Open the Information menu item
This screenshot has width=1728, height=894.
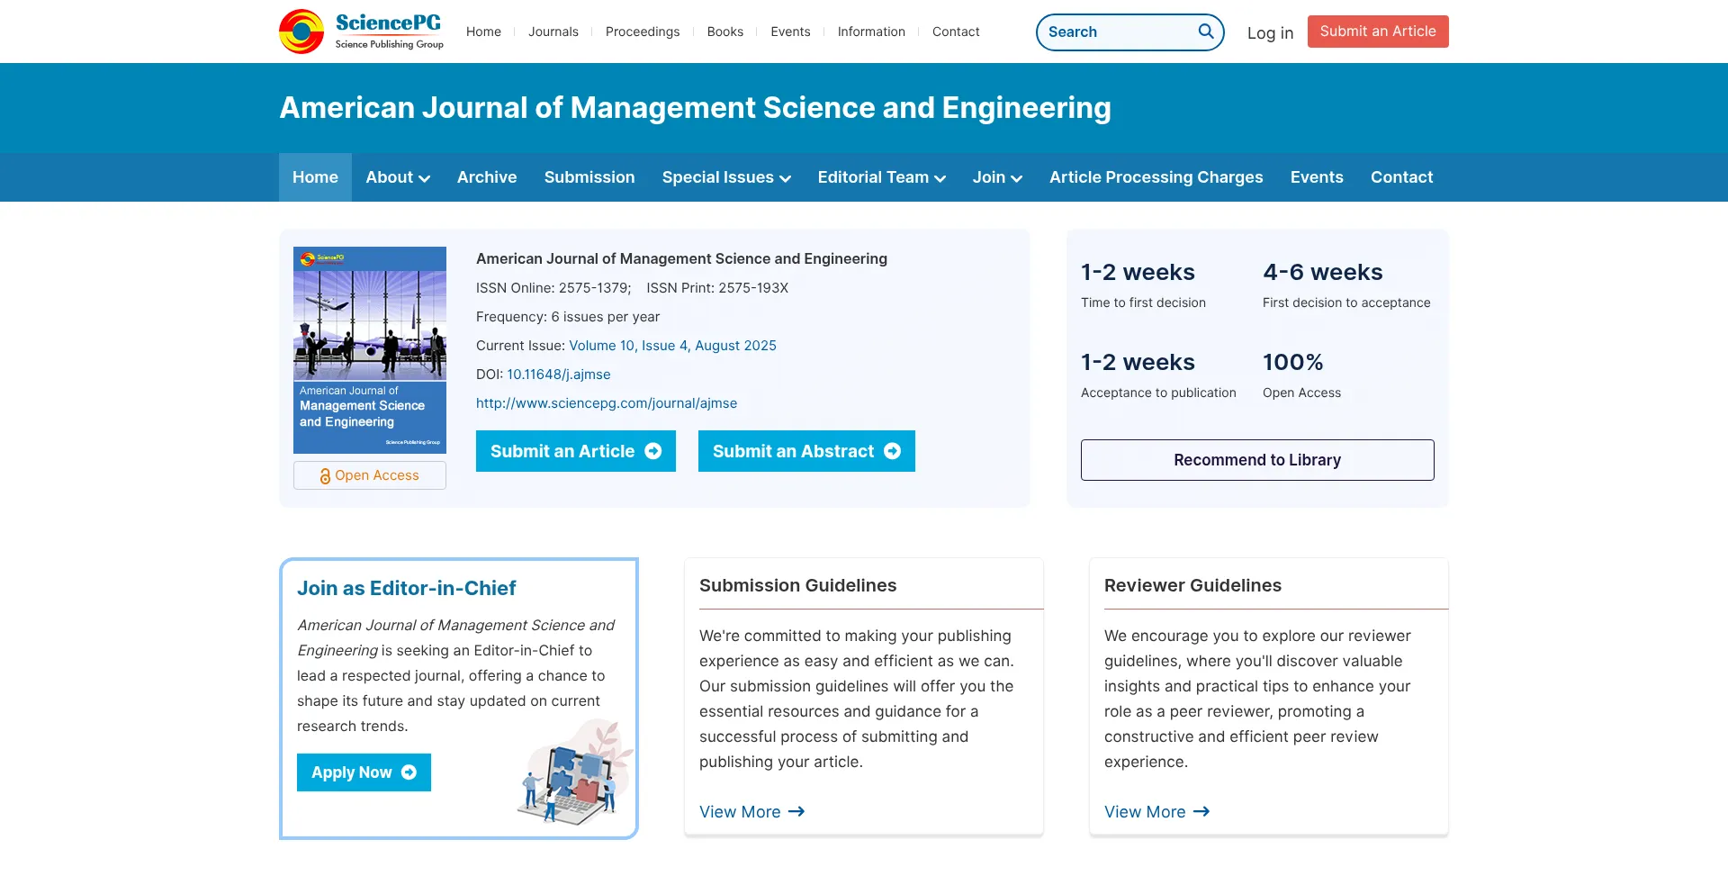871,32
